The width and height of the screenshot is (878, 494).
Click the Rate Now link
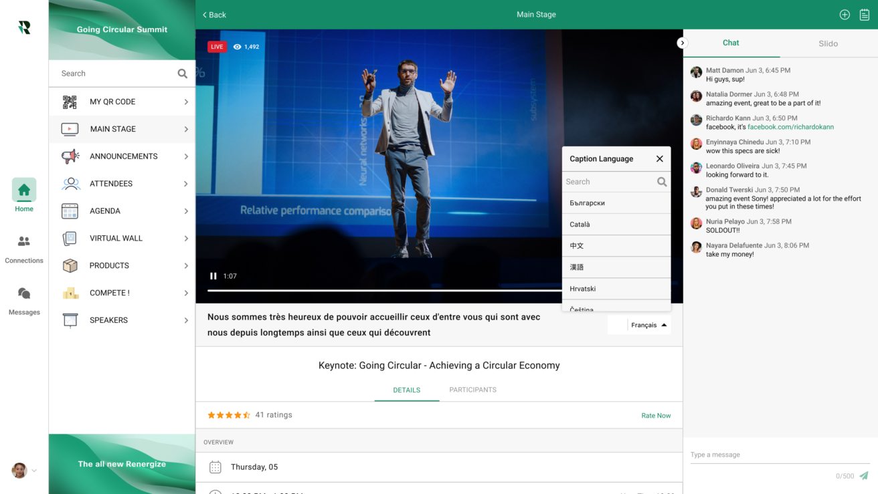click(656, 416)
